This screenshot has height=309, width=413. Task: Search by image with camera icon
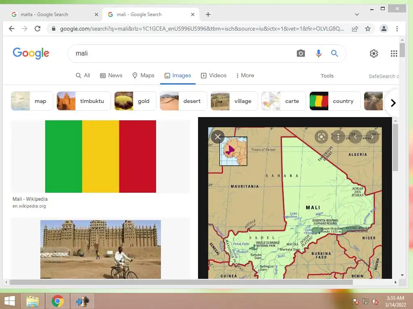coord(300,54)
